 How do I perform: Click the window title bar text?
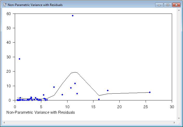click(35, 5)
